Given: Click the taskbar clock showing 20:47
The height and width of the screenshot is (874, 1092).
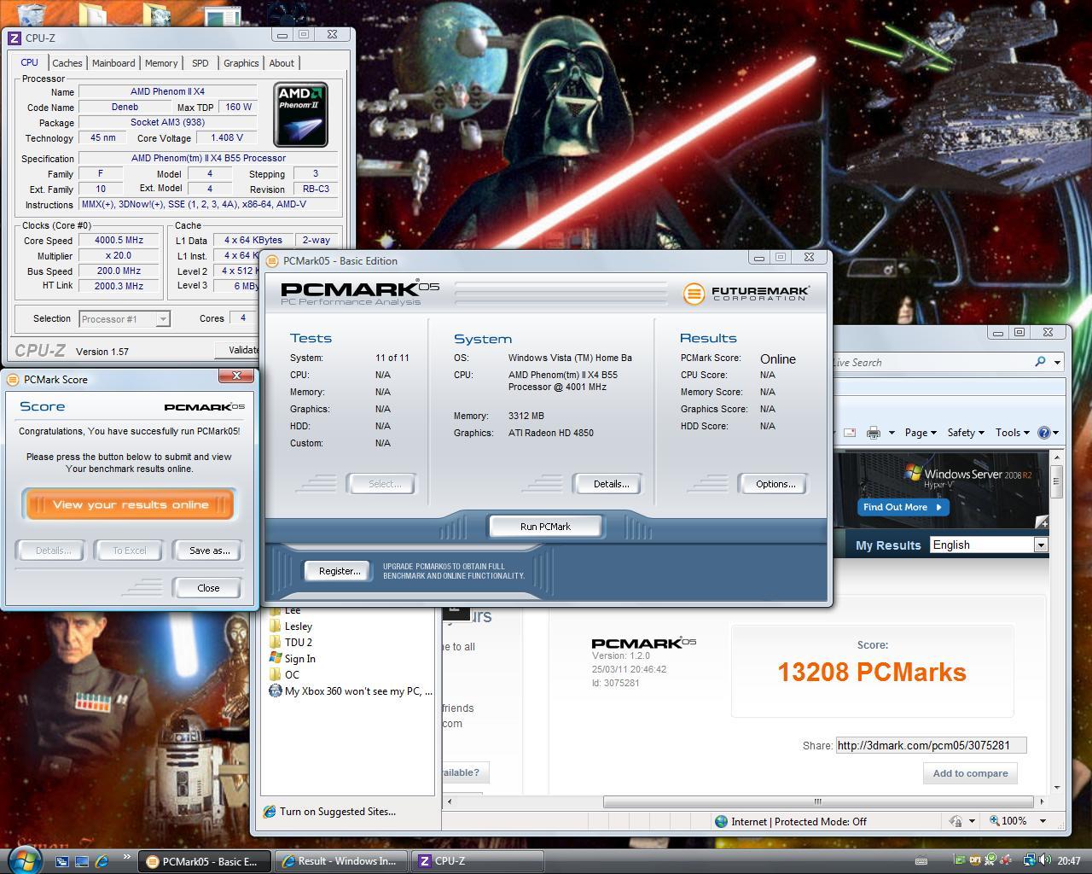Looking at the screenshot, I should pos(1069,861).
